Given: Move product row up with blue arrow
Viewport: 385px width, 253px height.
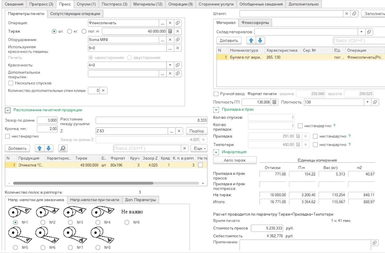Looking at the screenshot, I should 40,149.
